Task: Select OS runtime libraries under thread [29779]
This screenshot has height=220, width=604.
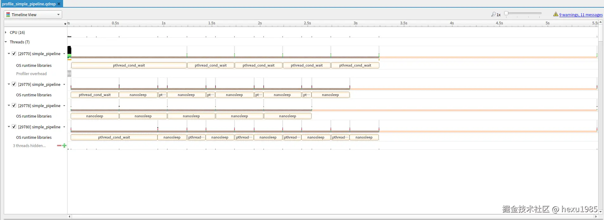Action: point(34,95)
